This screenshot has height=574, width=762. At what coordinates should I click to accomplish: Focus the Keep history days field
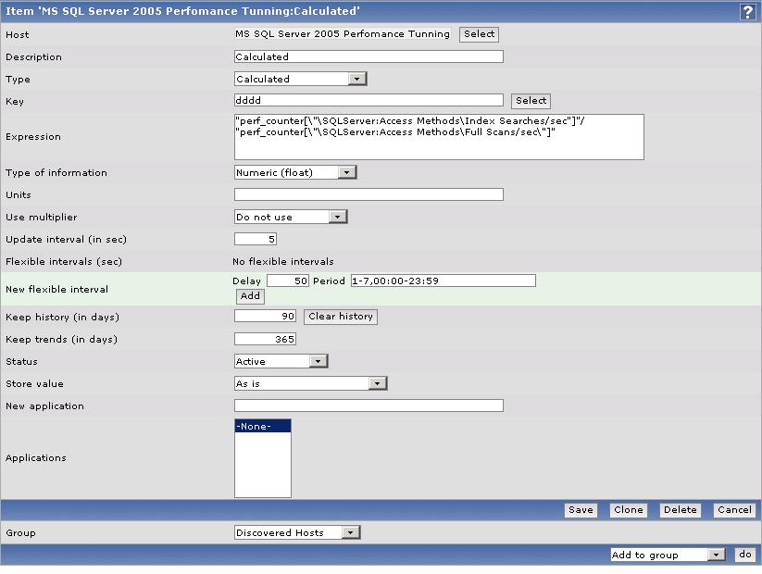click(265, 317)
